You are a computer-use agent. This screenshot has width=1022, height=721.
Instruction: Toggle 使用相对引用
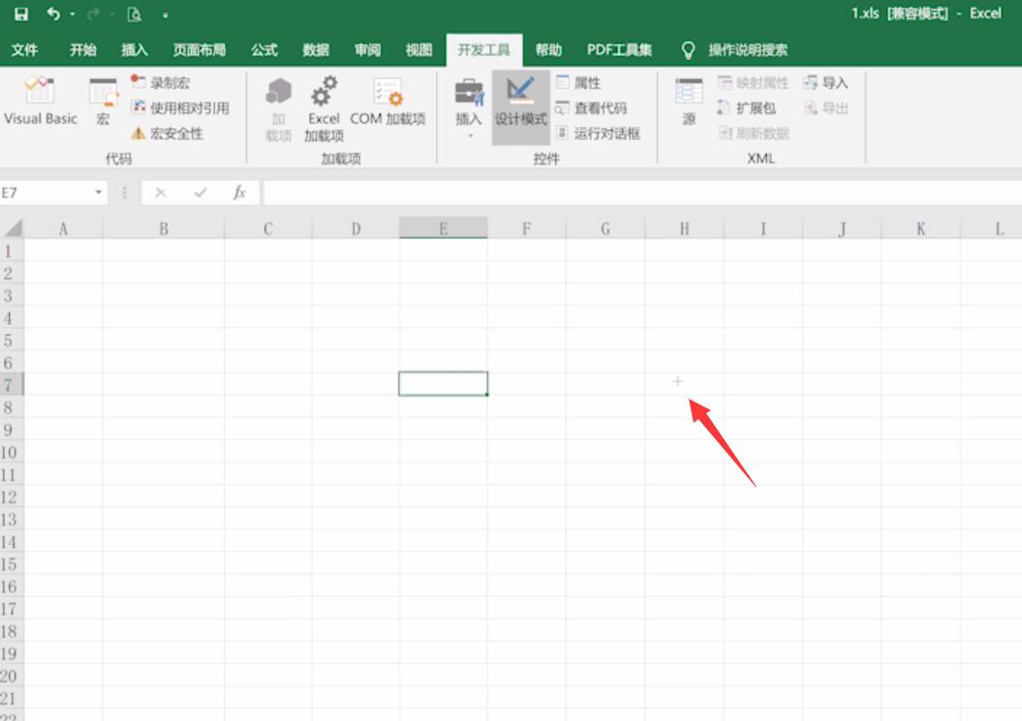pyautogui.click(x=180, y=107)
